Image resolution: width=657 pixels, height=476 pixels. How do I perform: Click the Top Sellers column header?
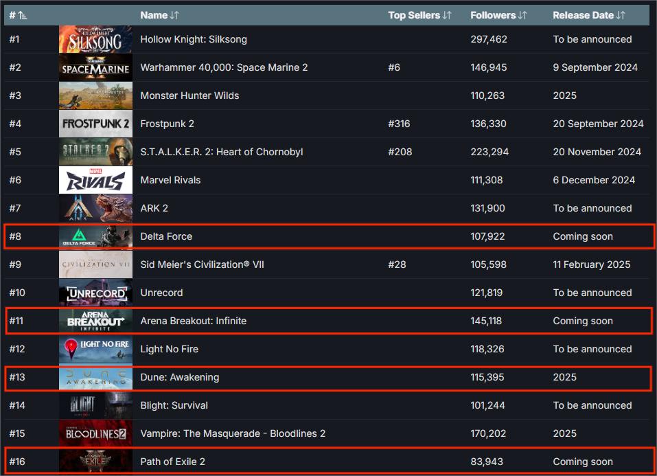pyautogui.click(x=414, y=16)
